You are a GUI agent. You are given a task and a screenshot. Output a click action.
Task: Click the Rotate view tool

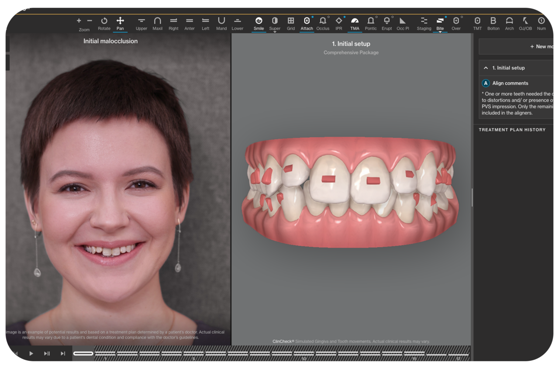click(104, 21)
